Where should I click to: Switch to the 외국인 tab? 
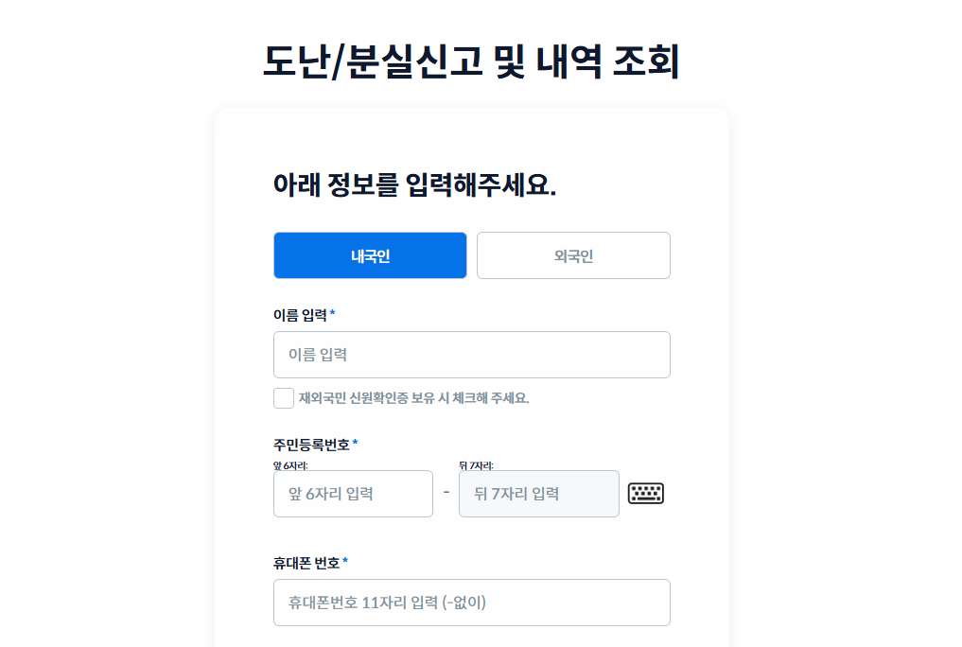pyautogui.click(x=572, y=254)
